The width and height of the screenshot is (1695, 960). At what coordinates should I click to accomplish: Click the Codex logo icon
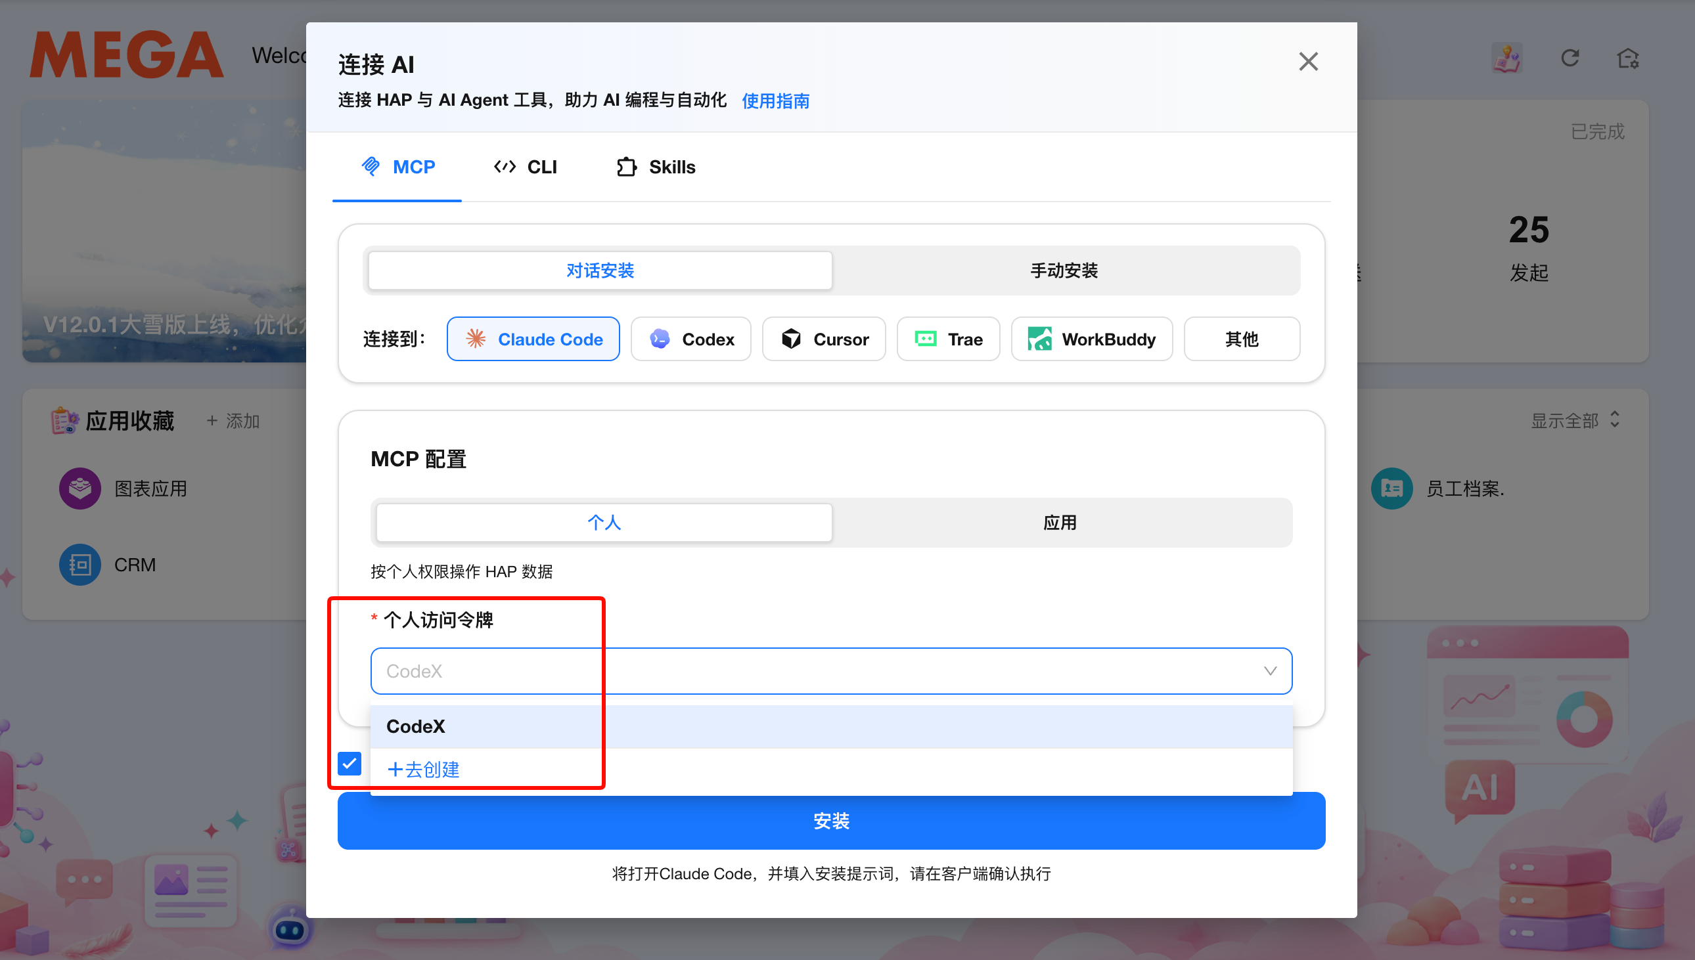pos(660,339)
